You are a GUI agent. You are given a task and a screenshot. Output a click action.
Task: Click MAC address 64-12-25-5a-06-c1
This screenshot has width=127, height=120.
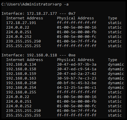pyautogui.click(x=77, y=88)
